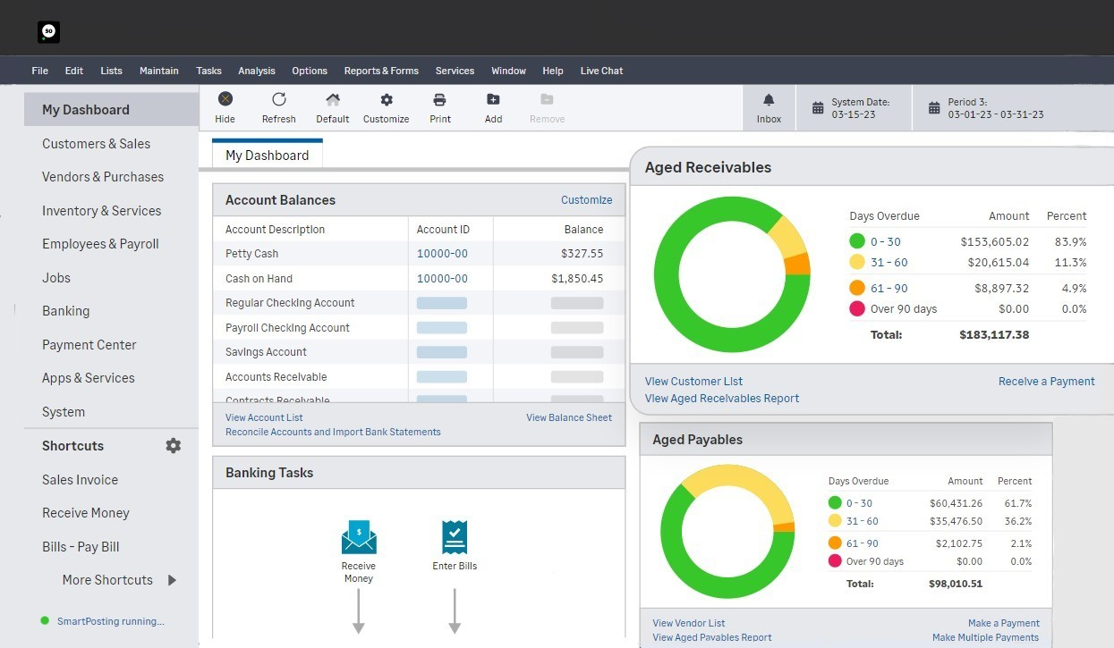Open the Analysis menu
The width and height of the screenshot is (1114, 648).
[x=257, y=71]
